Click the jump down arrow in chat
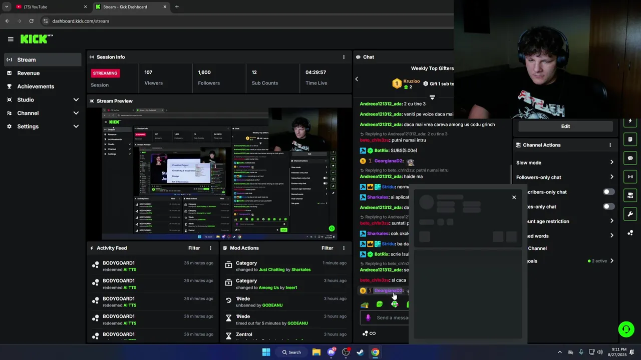The image size is (641, 360). point(432,97)
